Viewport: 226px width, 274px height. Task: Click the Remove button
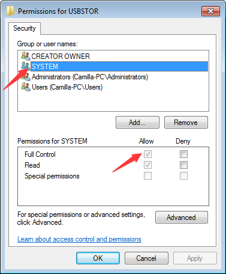186,122
